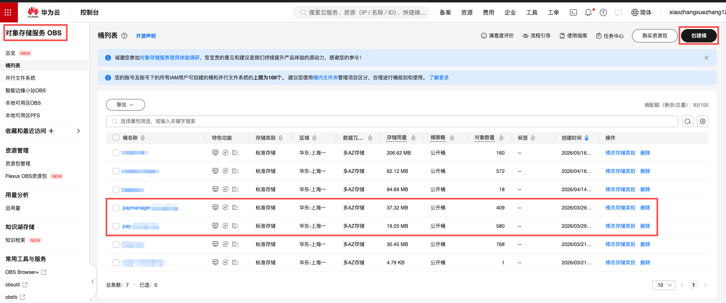The height and width of the screenshot is (303, 726).
Task: Sort by 存储用量 column
Action: 413,138
